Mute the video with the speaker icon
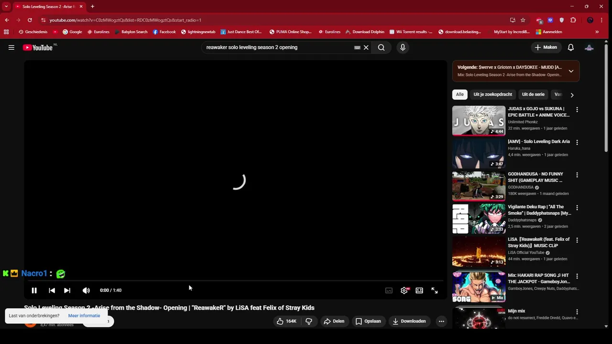Viewport: 612px width, 344px height. 86,290
